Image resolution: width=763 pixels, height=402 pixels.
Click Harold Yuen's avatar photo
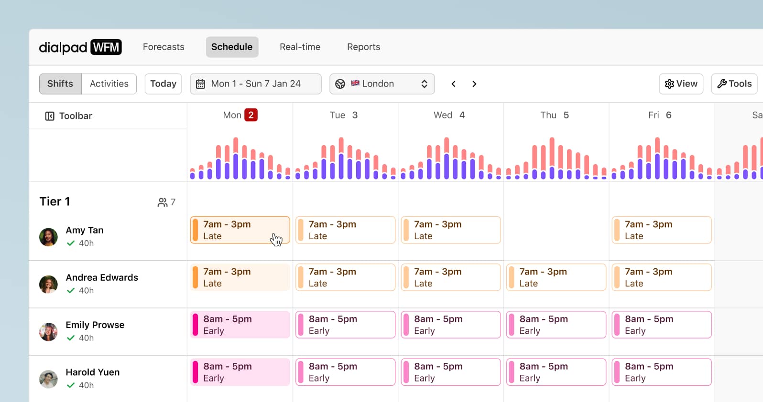(x=48, y=379)
